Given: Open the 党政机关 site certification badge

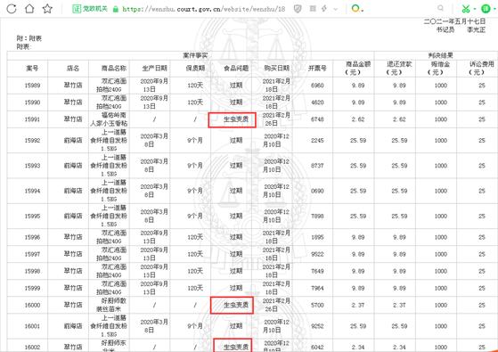Looking at the screenshot, I should [90, 9].
